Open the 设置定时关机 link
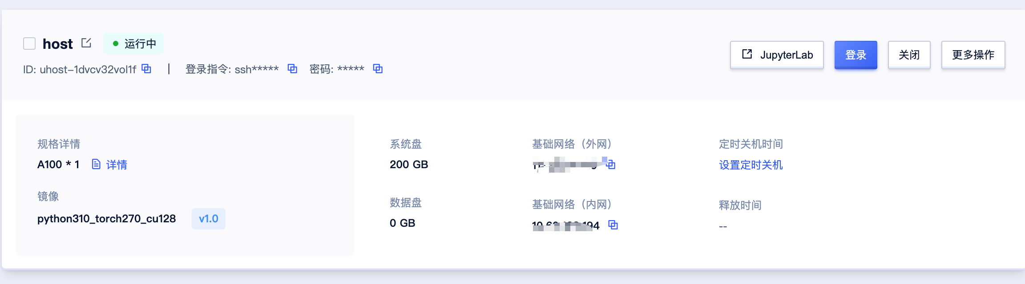 tap(751, 165)
